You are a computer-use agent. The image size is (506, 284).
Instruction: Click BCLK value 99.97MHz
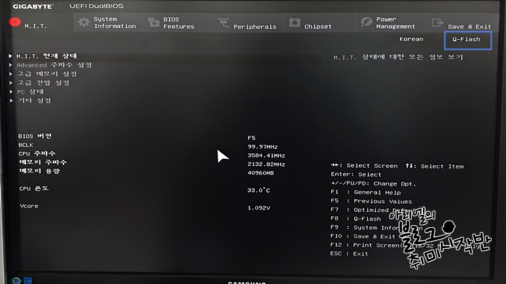pos(262,147)
